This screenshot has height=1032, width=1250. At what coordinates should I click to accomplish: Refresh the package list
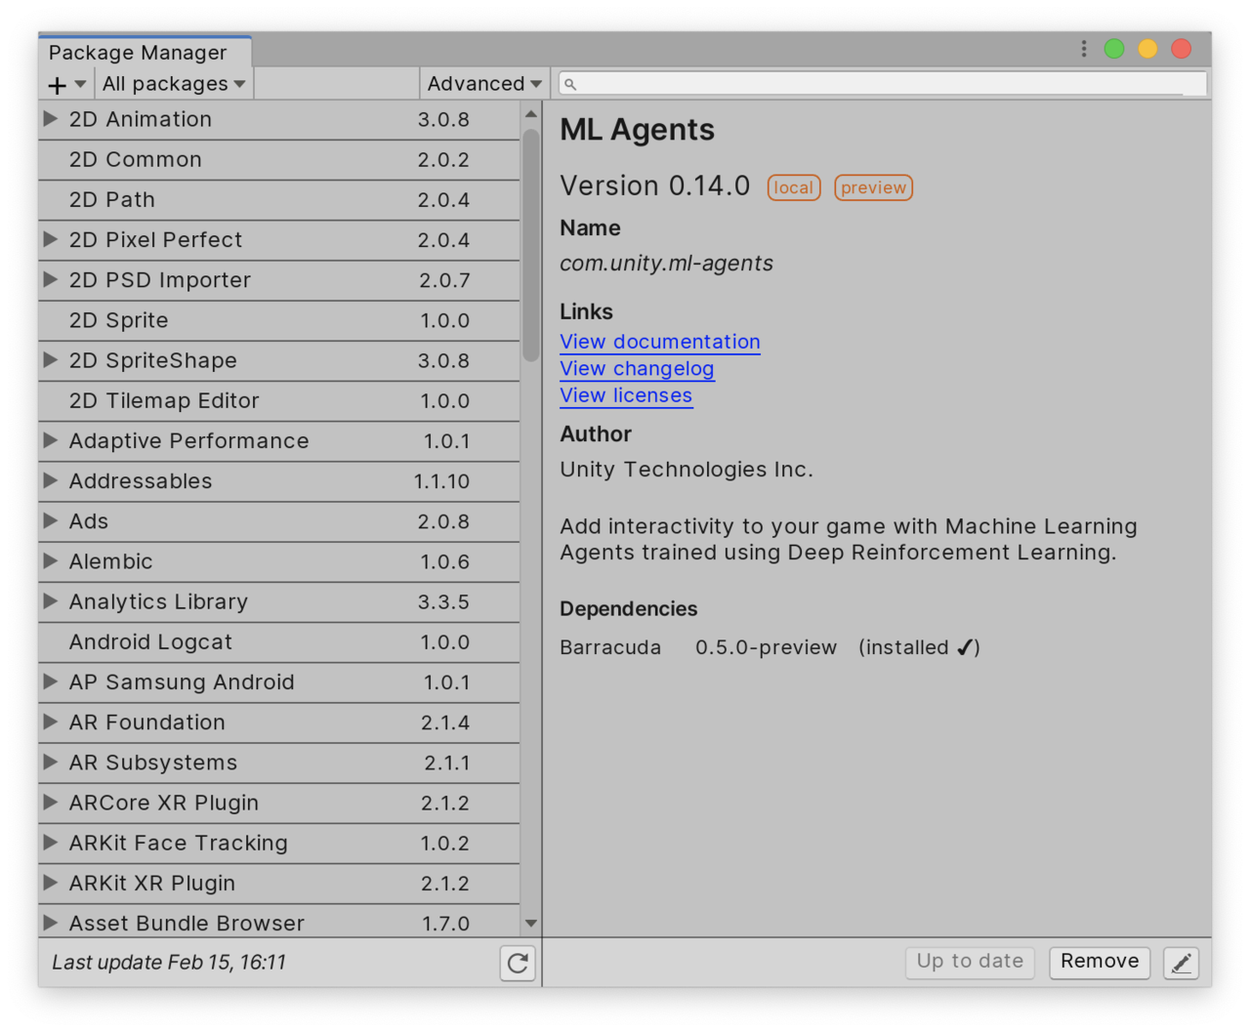click(x=518, y=964)
